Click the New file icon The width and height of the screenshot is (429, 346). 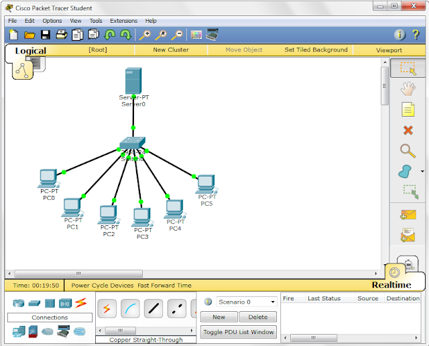pos(13,35)
